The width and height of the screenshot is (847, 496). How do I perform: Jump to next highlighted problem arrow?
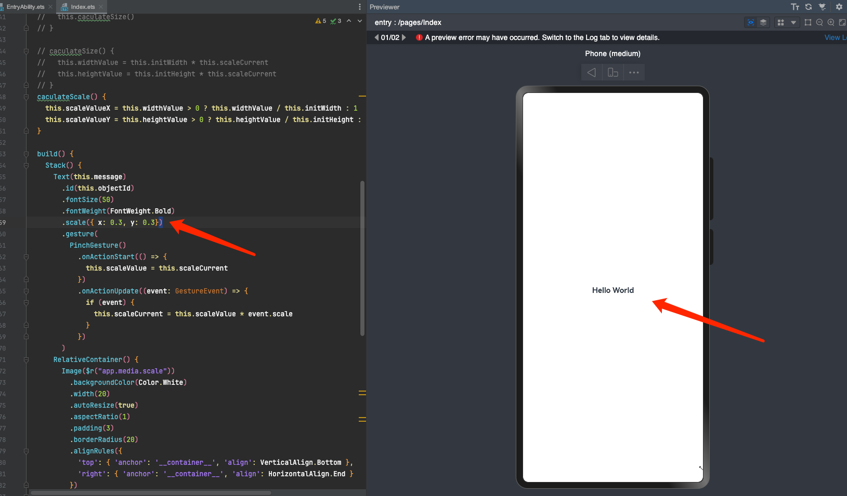tap(359, 21)
